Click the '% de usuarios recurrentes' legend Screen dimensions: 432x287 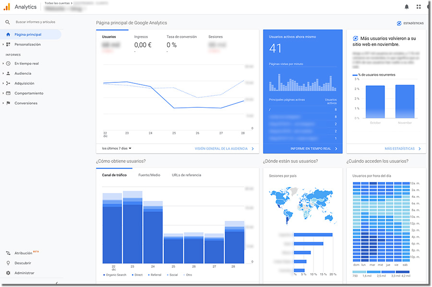pyautogui.click(x=374, y=75)
